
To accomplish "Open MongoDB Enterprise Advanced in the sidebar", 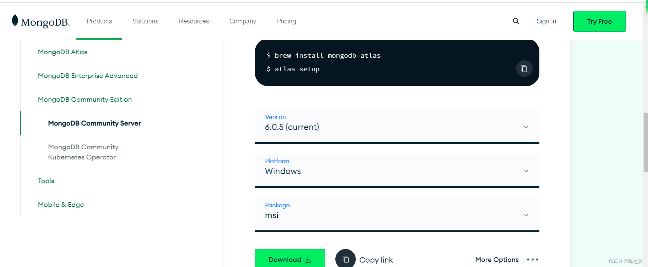I will tap(88, 76).
